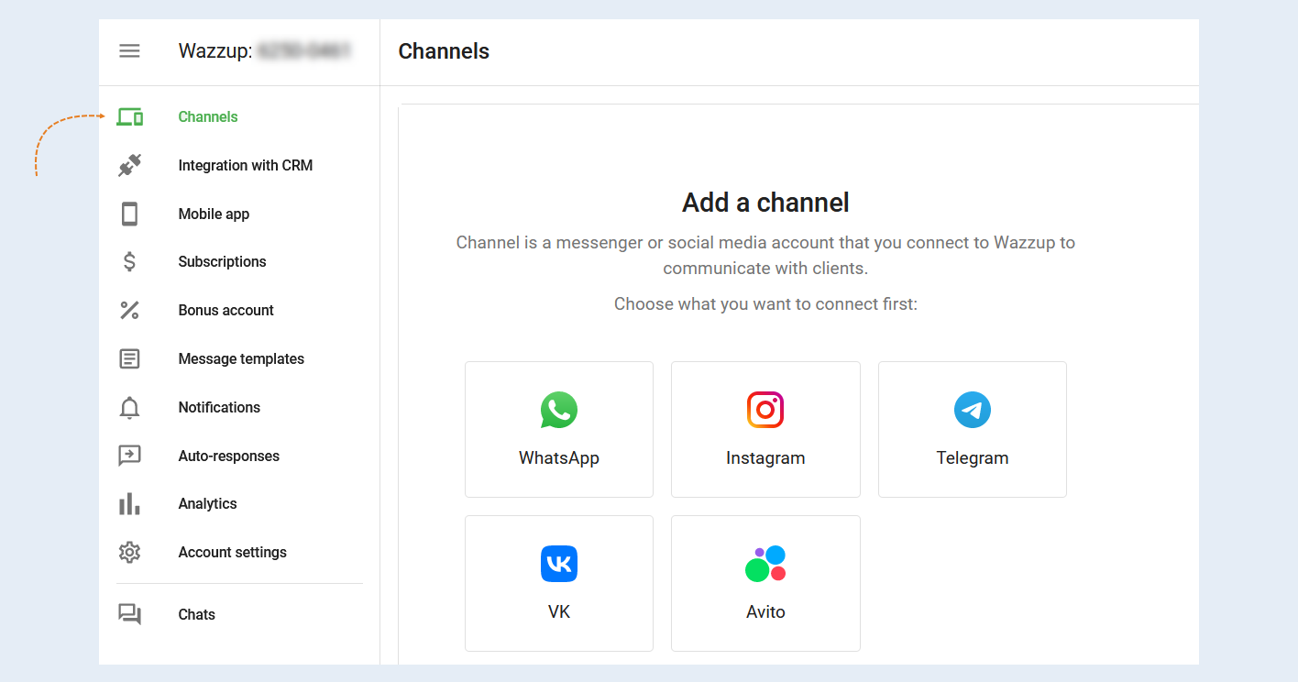Go to Integration with CRM
1298x682 pixels.
[246, 166]
